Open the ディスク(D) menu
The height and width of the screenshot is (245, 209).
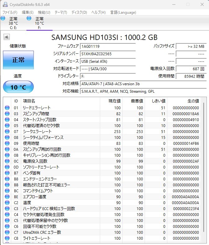[79, 12]
